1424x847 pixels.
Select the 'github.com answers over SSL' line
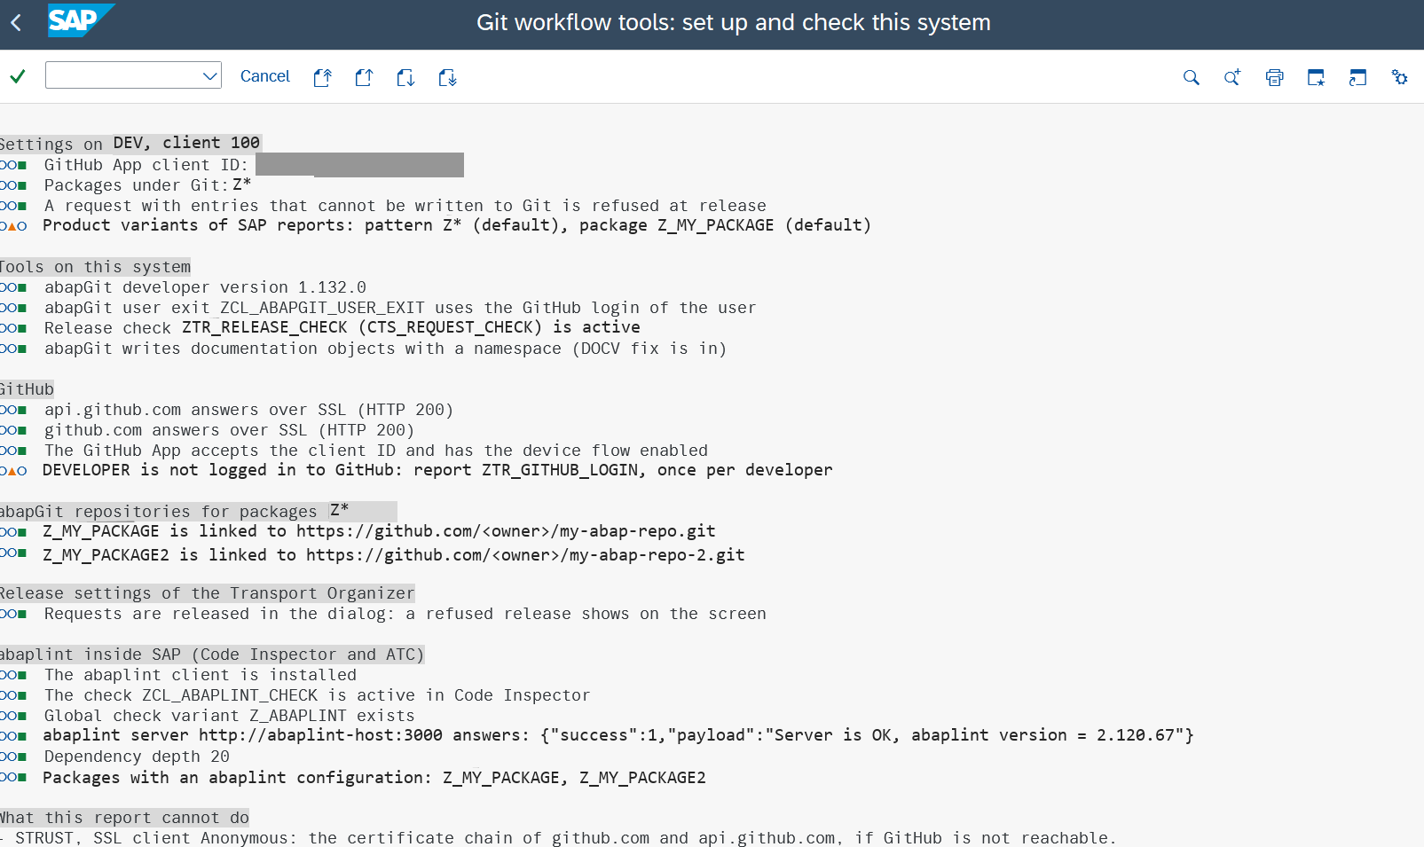pos(229,430)
